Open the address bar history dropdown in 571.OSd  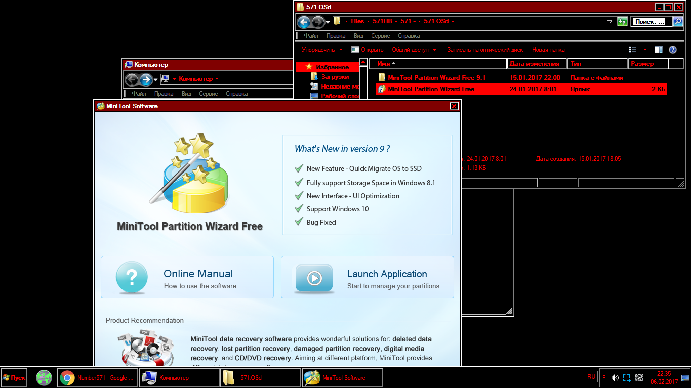coord(610,22)
